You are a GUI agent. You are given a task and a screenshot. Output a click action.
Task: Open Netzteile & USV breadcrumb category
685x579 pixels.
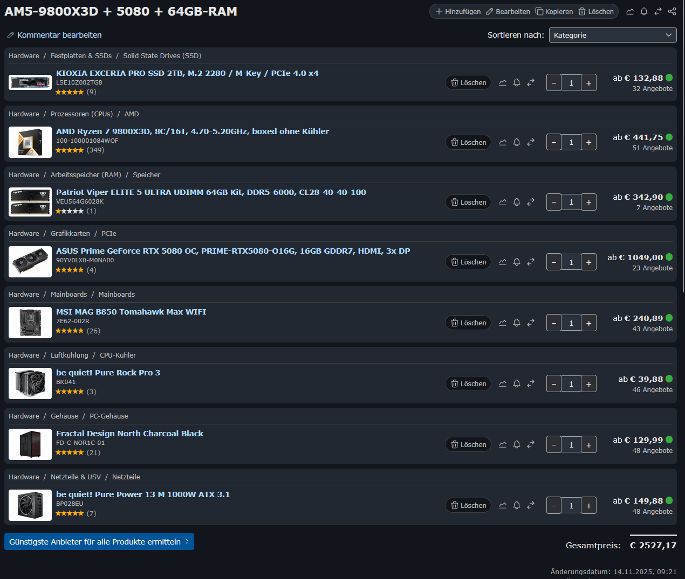tap(76, 477)
